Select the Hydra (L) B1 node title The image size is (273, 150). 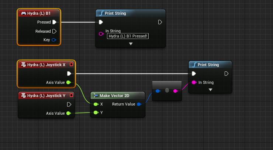[39, 13]
